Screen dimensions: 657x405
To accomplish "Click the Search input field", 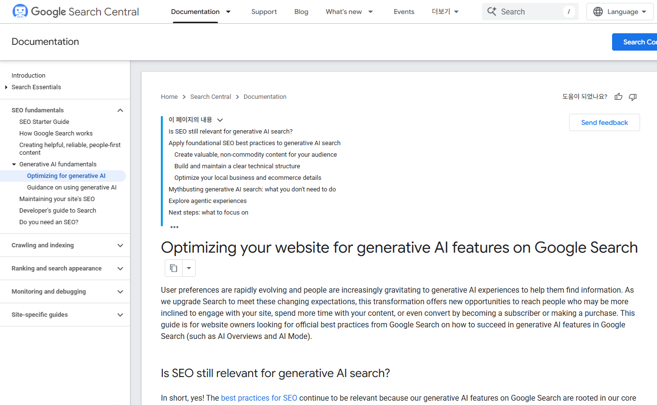I will (530, 12).
